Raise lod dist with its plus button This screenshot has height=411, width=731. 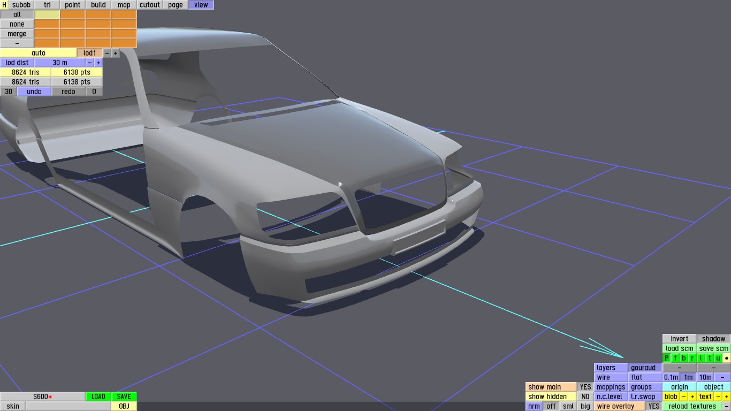click(98, 63)
